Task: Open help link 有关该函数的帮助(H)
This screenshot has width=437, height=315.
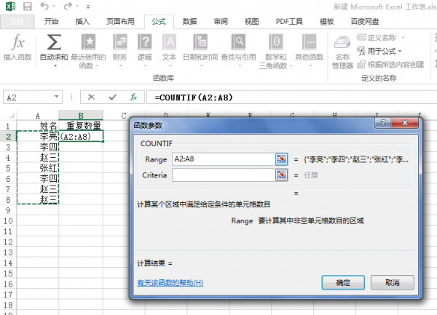Action: pyautogui.click(x=170, y=283)
